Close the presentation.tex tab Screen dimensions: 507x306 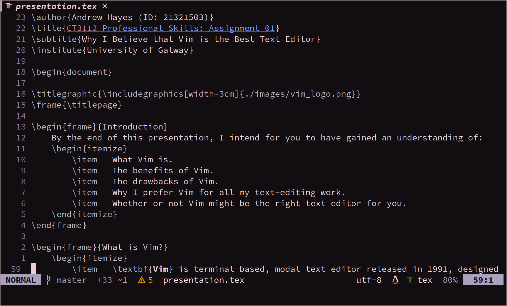105,6
